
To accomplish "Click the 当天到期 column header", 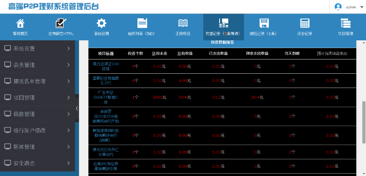I will click(x=292, y=53).
